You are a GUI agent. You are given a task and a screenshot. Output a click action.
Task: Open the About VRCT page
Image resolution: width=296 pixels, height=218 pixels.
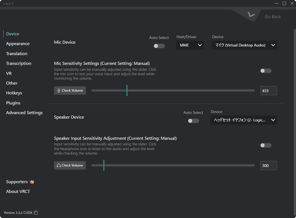click(x=18, y=191)
